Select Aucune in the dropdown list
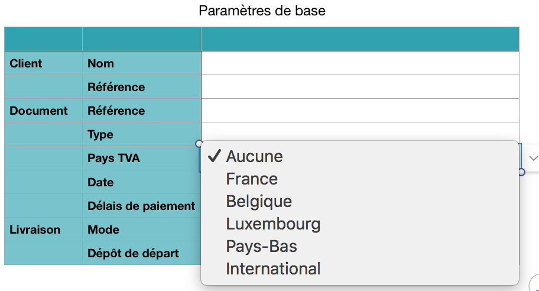The width and height of the screenshot is (539, 291). click(254, 156)
